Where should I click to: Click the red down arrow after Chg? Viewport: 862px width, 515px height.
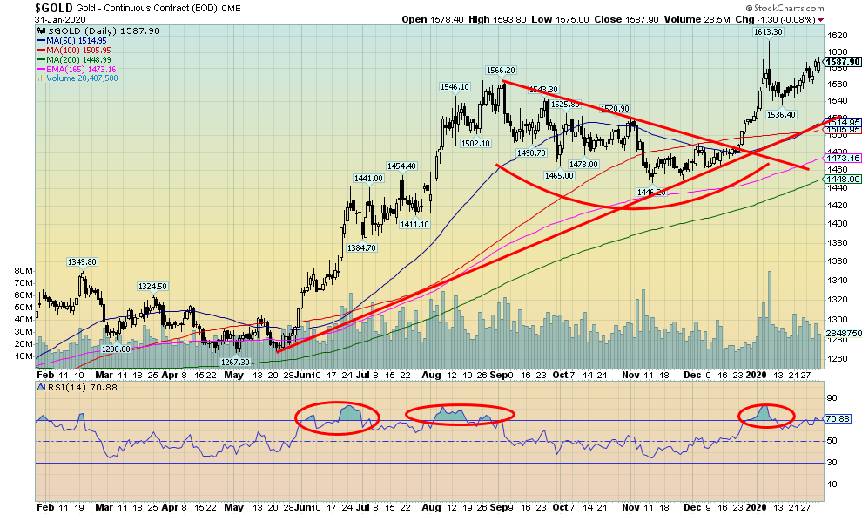(821, 19)
